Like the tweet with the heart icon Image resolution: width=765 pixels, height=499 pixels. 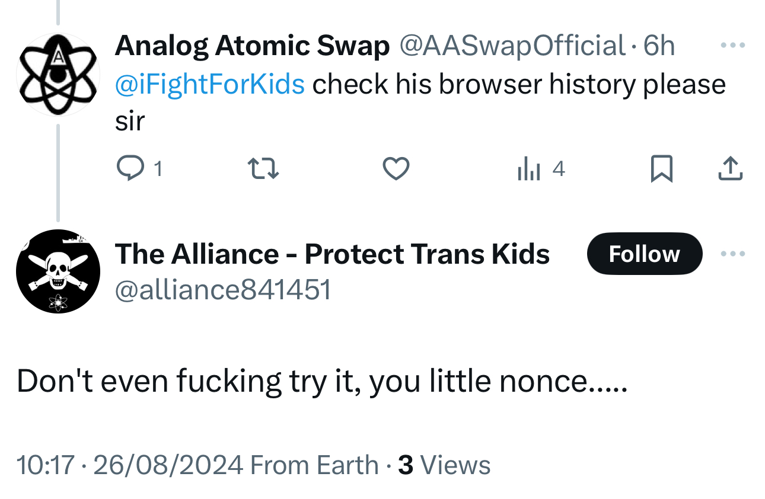396,169
